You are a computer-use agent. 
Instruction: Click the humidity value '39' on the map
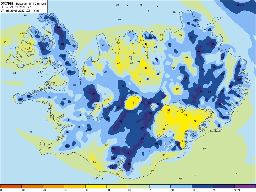pyautogui.click(x=185, y=115)
